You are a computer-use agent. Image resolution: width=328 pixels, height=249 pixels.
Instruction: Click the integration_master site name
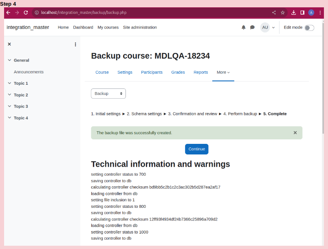28,27
